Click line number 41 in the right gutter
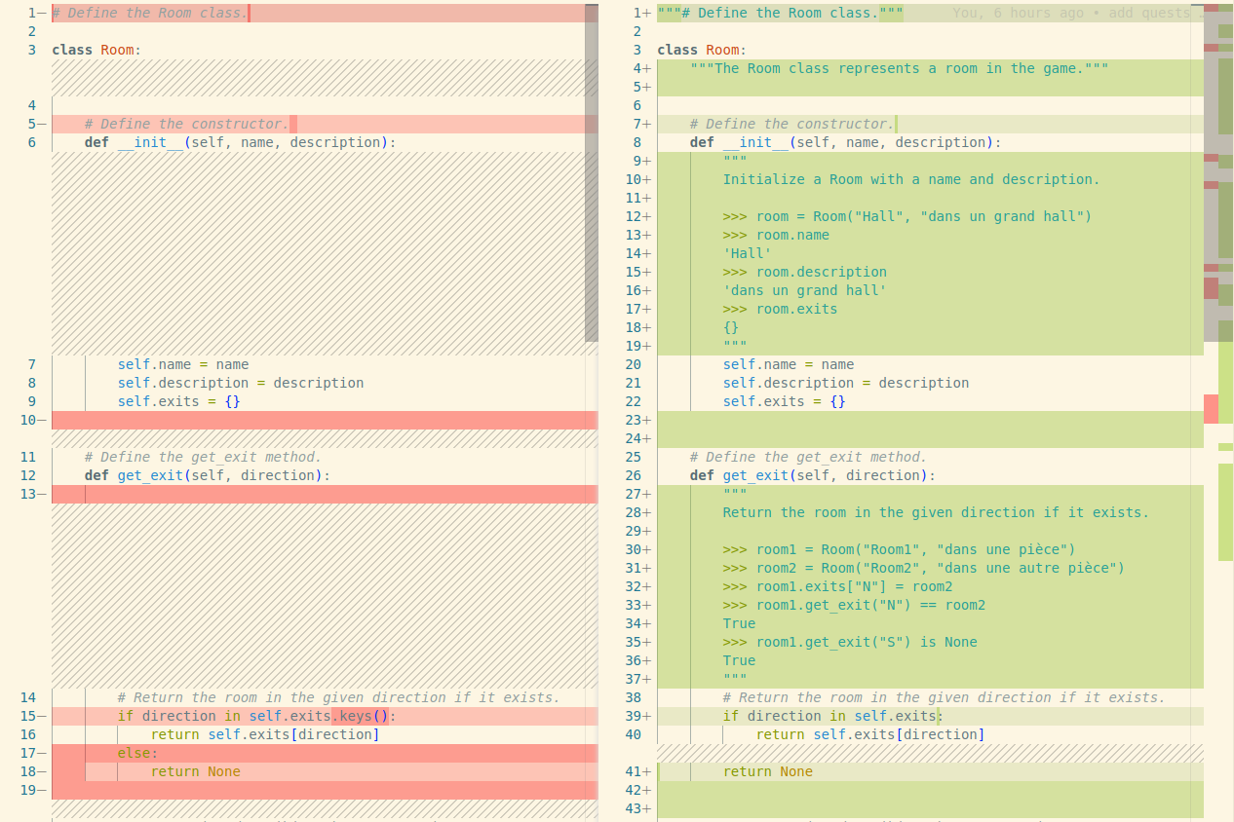The image size is (1234, 822). 634,771
